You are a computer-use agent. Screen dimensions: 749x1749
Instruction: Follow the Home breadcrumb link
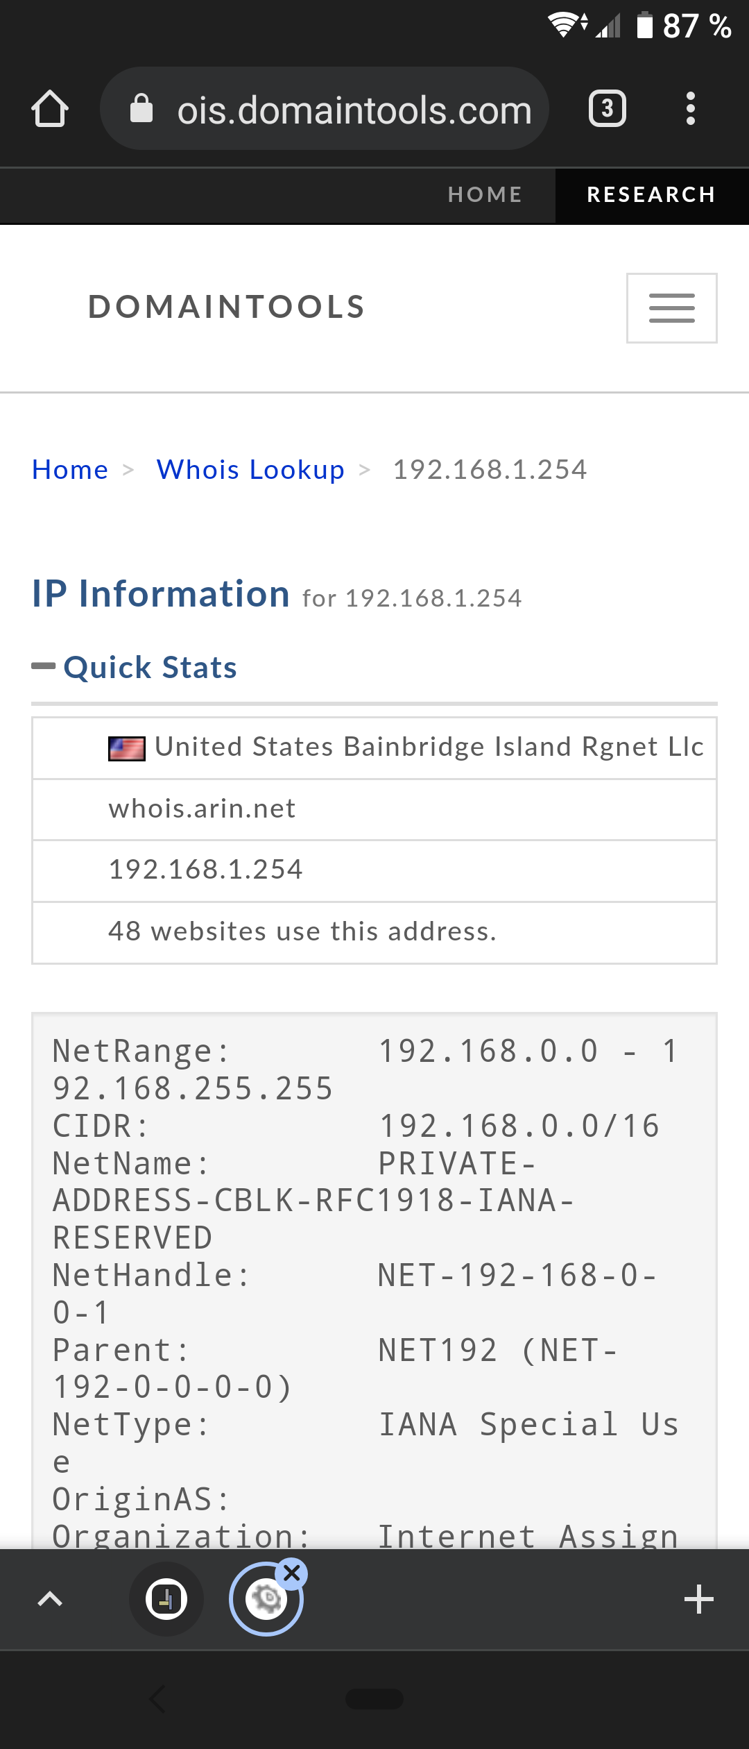tap(70, 470)
